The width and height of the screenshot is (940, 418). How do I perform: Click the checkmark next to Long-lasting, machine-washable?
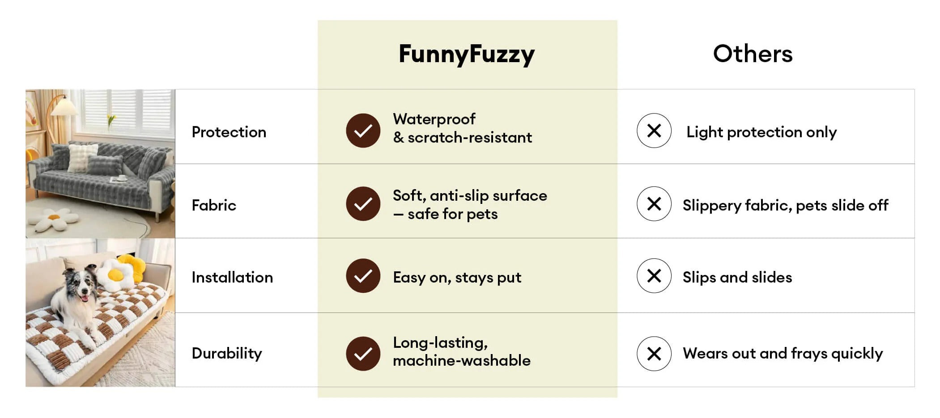363,354
